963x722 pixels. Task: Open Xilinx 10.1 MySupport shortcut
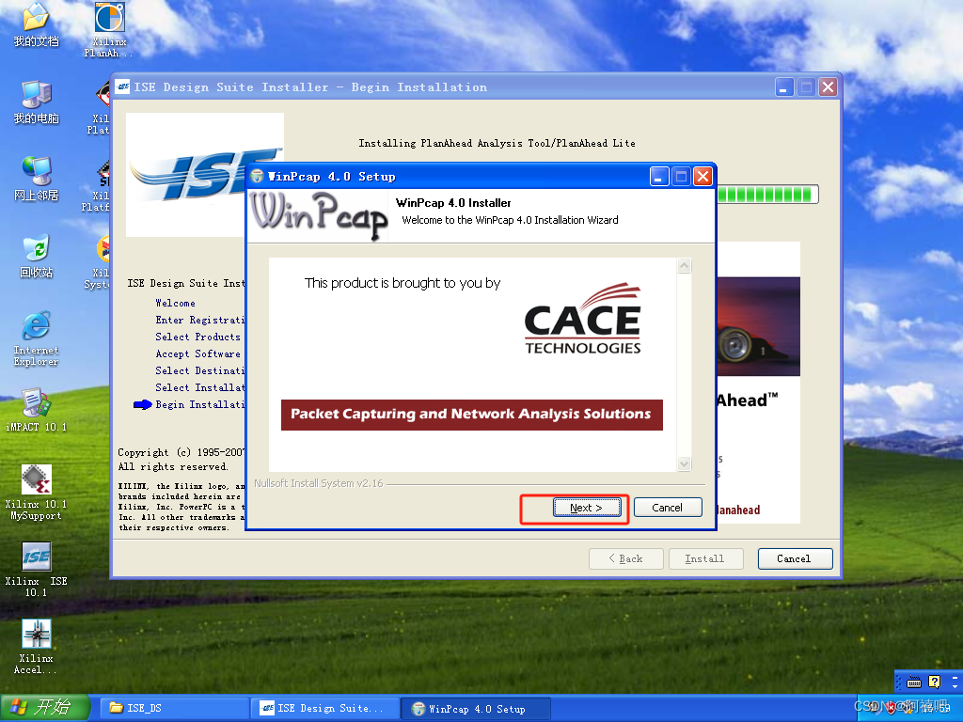(37, 493)
